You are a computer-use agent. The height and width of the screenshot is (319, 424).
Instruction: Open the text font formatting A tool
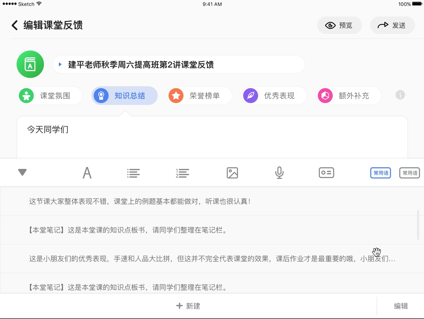87,173
